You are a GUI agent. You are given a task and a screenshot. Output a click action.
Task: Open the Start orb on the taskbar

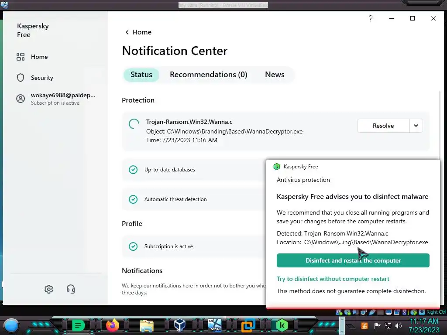click(11, 325)
